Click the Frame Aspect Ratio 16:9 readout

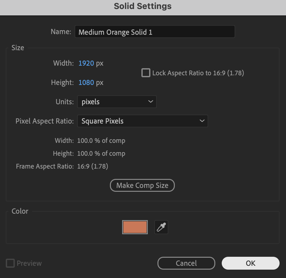tap(93, 166)
